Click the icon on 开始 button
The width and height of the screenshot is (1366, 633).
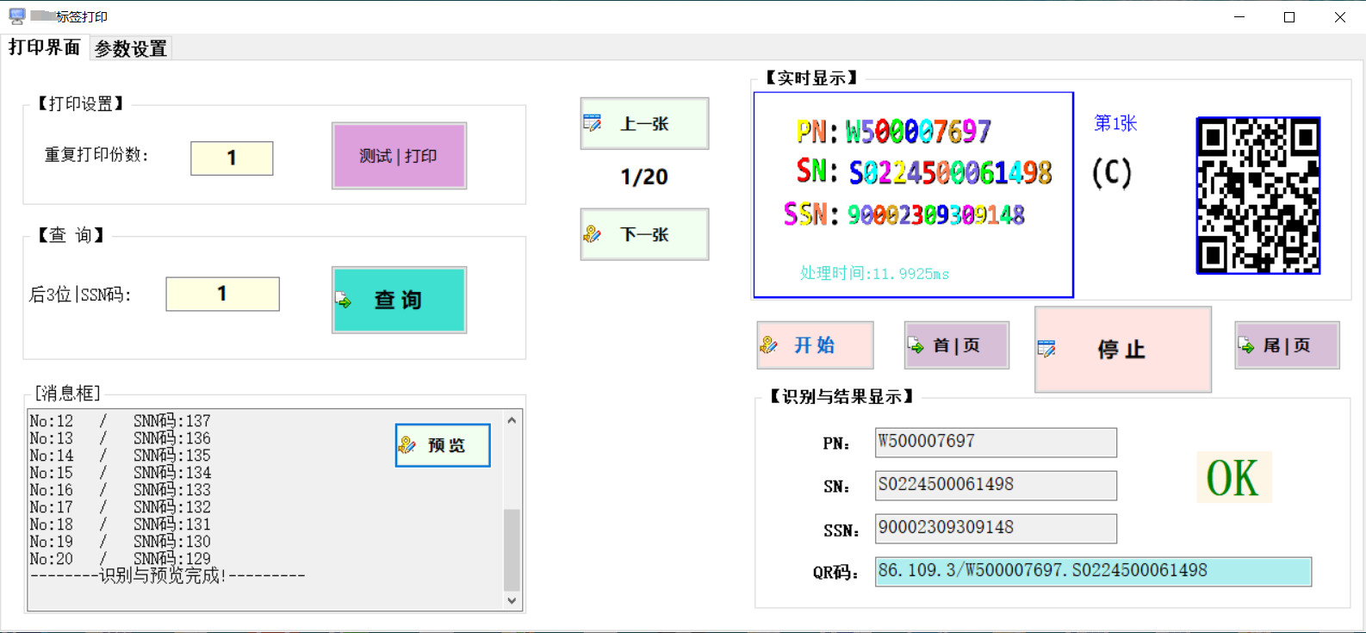pos(769,345)
